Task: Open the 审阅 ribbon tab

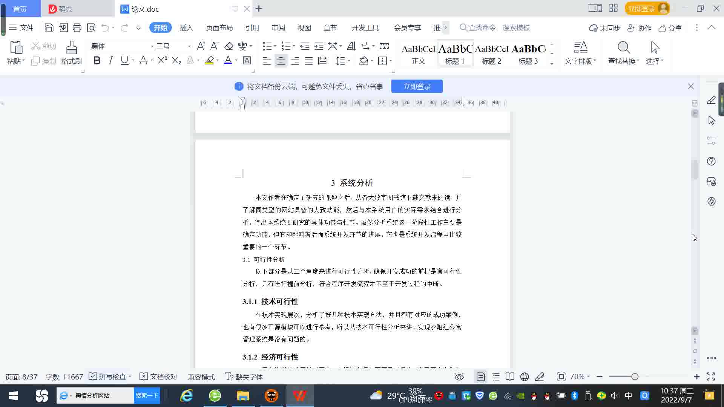Action: [x=278, y=28]
